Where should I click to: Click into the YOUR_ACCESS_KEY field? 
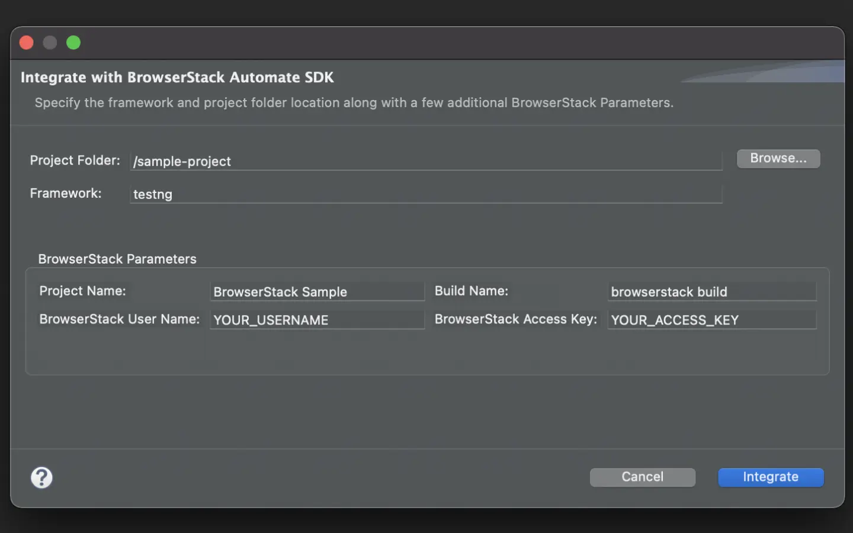[711, 320]
